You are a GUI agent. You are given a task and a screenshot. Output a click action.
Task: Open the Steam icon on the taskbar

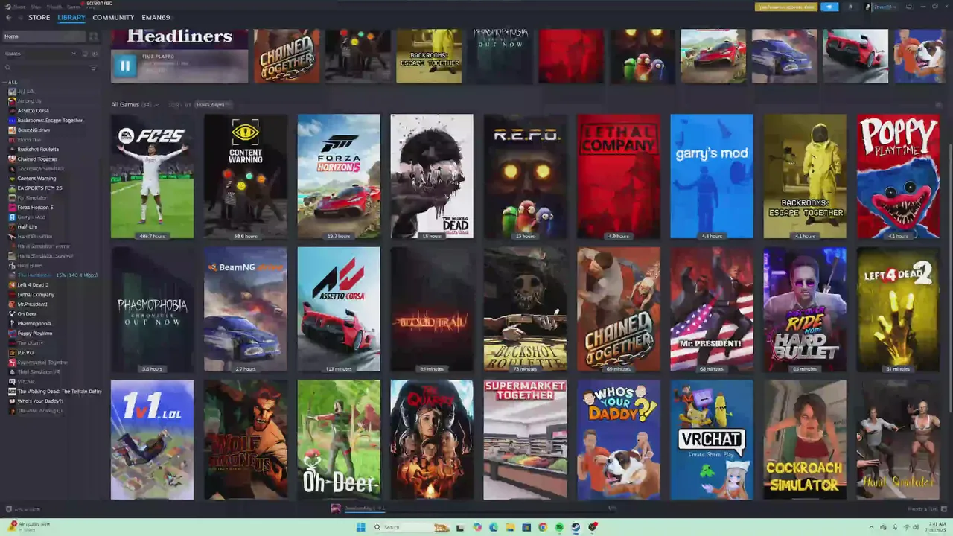pos(576,527)
